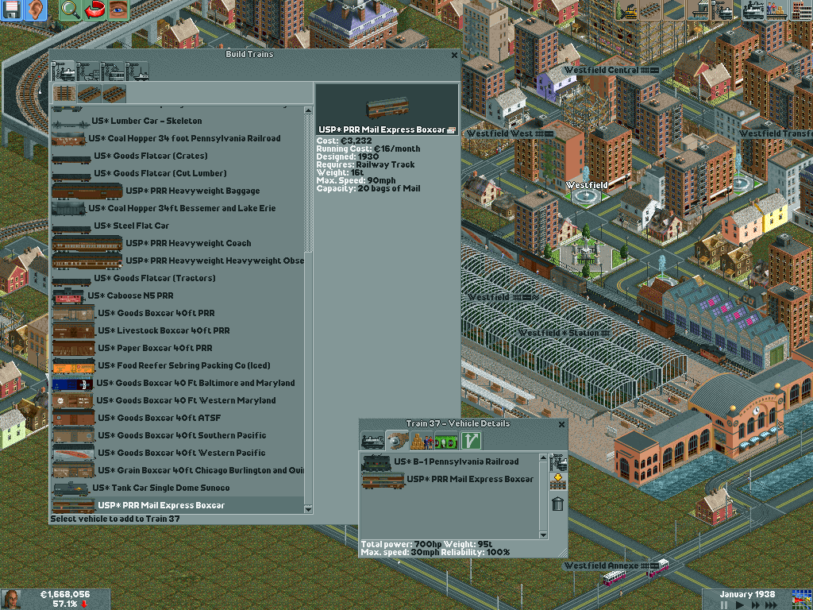Click the Westfield Central station label
813x610 pixels.
pos(611,70)
